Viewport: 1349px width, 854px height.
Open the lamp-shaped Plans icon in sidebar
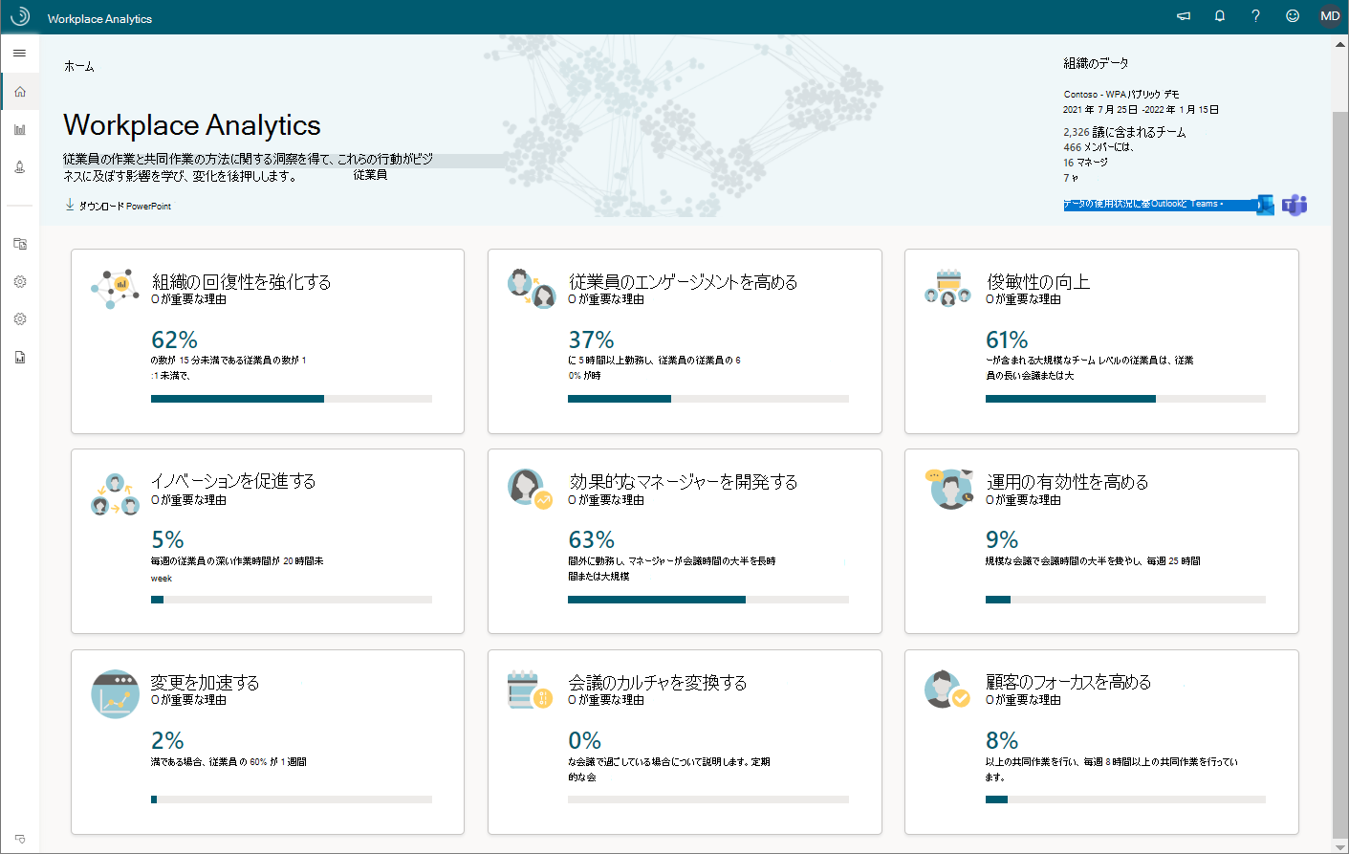pos(20,167)
